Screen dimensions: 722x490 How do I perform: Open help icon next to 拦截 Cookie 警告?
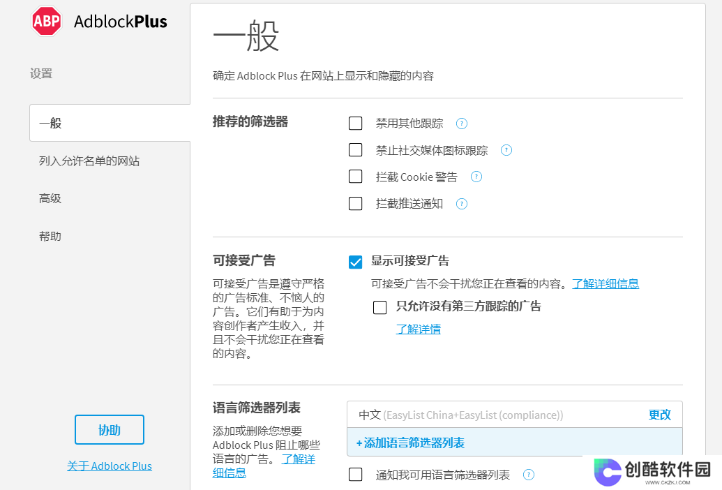[x=476, y=177]
